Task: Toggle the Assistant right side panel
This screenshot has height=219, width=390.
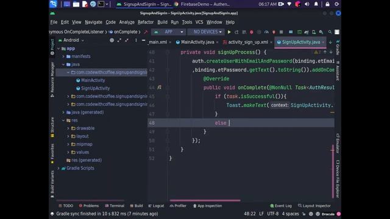Action: 338,71
